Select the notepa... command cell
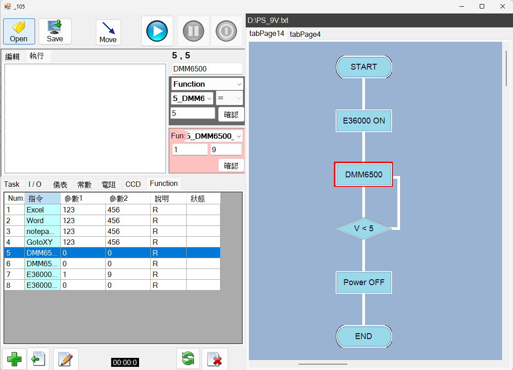This screenshot has height=370, width=513. click(x=43, y=231)
